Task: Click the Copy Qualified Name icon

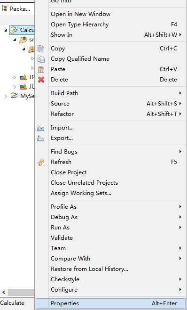Action: pyautogui.click(x=41, y=59)
